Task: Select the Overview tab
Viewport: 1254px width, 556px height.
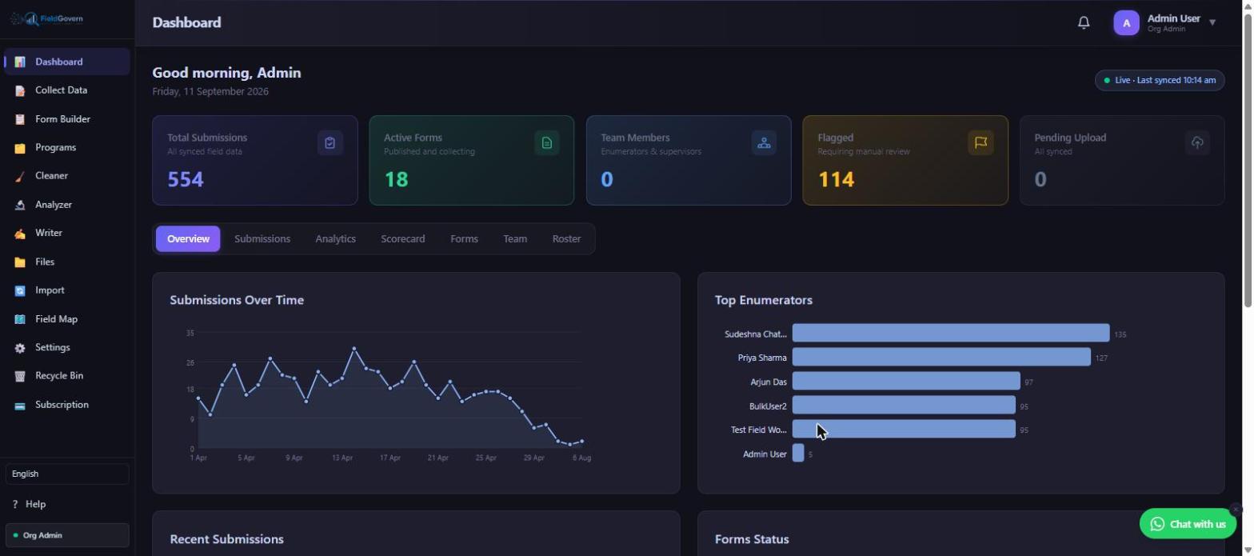Action: [x=188, y=238]
